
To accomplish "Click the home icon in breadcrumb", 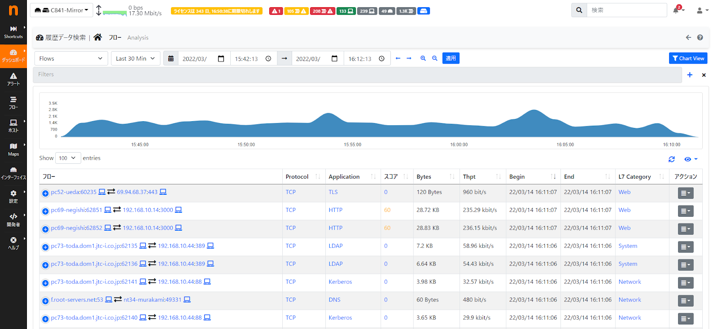I will [98, 37].
